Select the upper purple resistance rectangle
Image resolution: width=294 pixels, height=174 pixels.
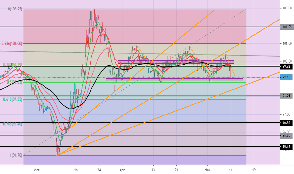pos(176,62)
